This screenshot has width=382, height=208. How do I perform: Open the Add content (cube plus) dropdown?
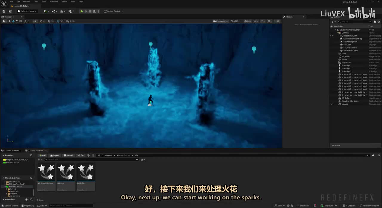(46, 11)
